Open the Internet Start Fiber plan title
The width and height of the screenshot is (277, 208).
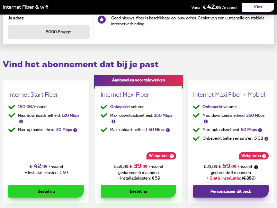(x=33, y=95)
